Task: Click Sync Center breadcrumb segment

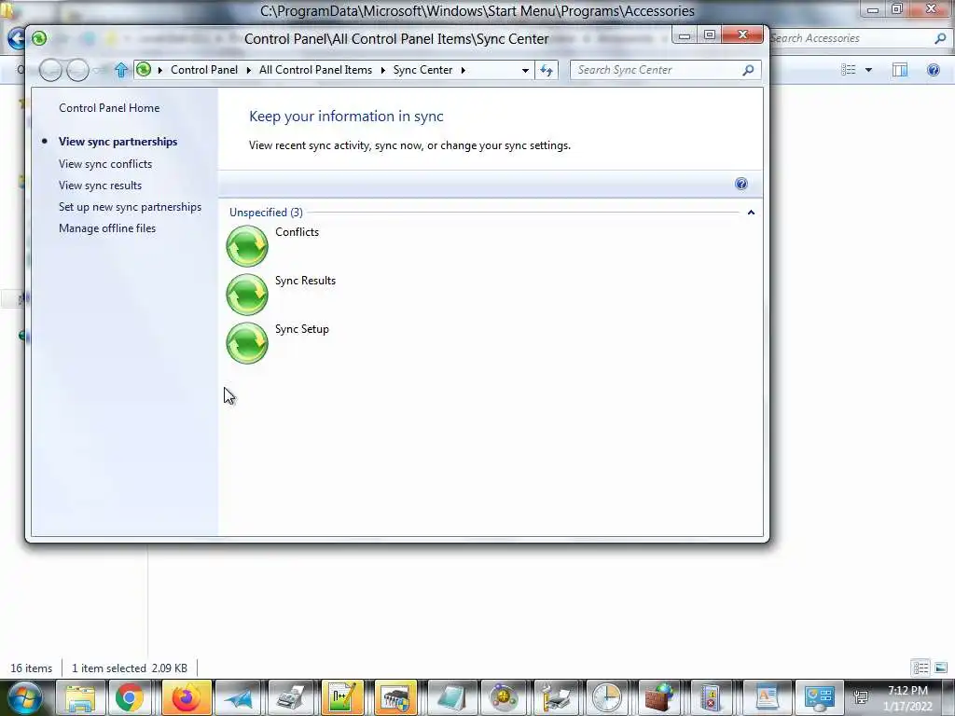Action: [422, 70]
